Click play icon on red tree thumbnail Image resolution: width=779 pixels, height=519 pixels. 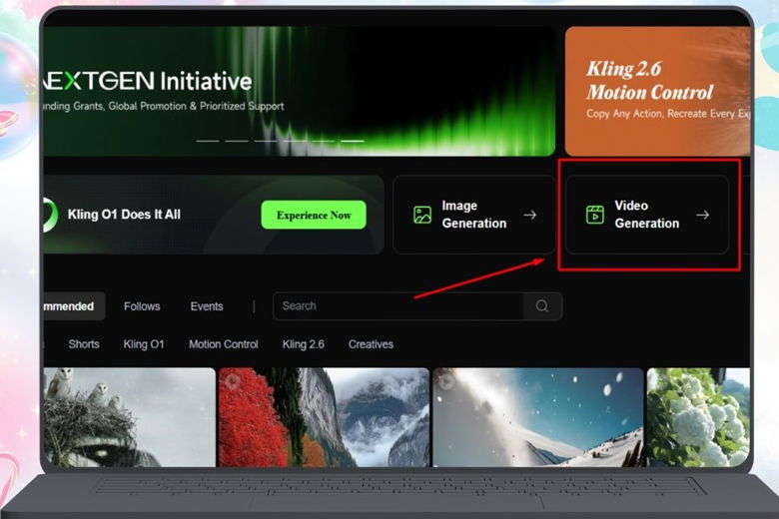pos(233,381)
